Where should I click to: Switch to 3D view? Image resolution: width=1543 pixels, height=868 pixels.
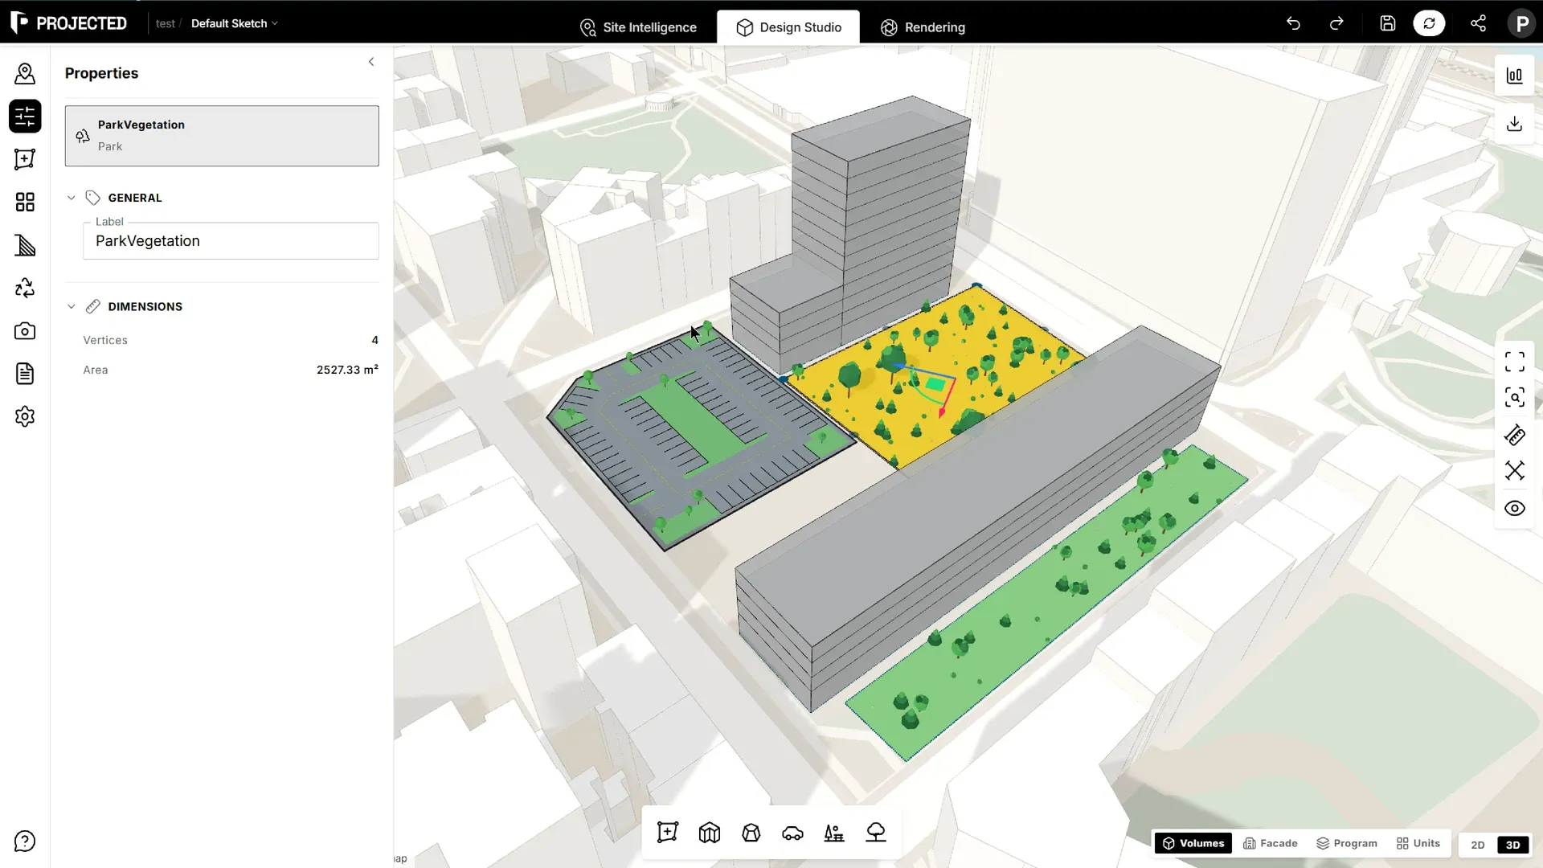point(1513,845)
